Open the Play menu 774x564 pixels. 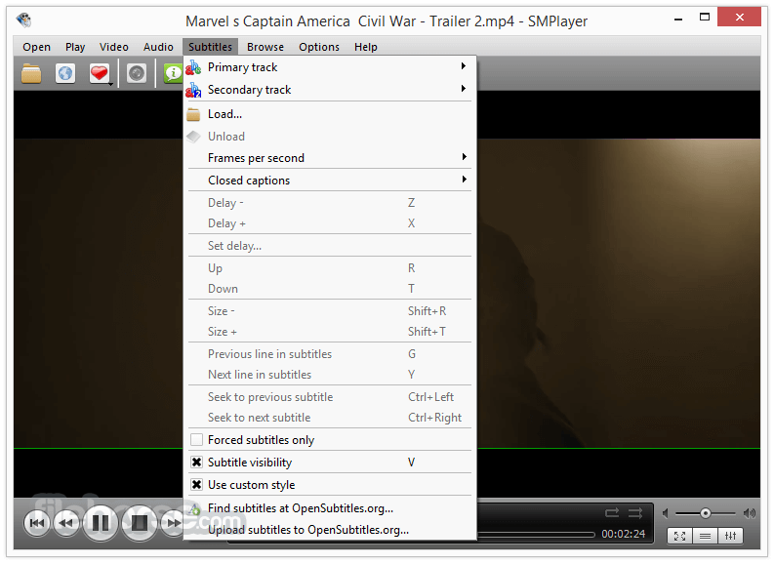[75, 47]
